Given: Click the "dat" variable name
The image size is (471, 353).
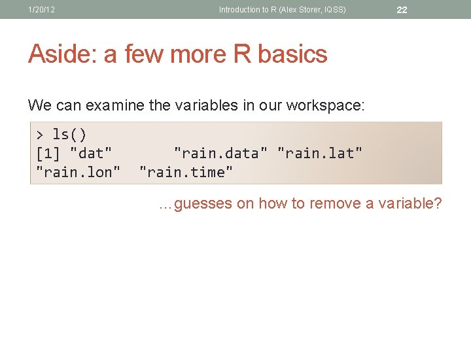Looking at the screenshot, I should tap(91, 153).
